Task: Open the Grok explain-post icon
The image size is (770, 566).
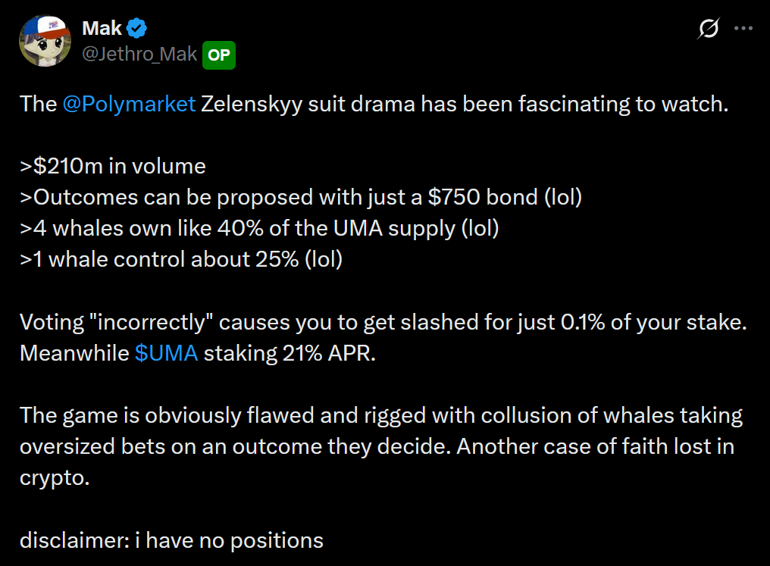Action: pos(709,30)
